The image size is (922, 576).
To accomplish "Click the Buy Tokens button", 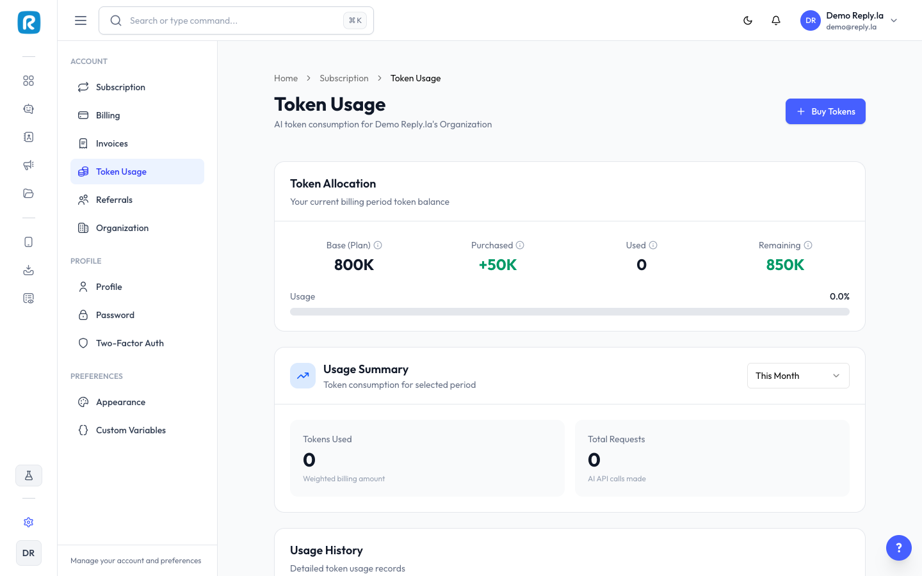I will tap(825, 111).
